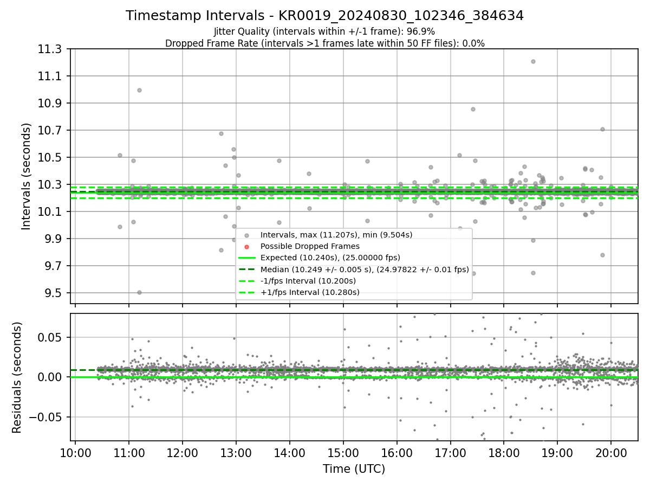Select legend entry '+1/fps Interval (10.280s)'
Screen dimensions: 650x488
pyautogui.click(x=310, y=292)
